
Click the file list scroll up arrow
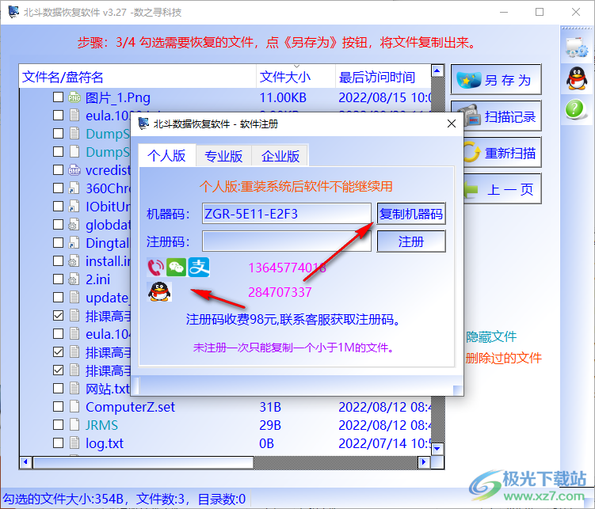437,70
